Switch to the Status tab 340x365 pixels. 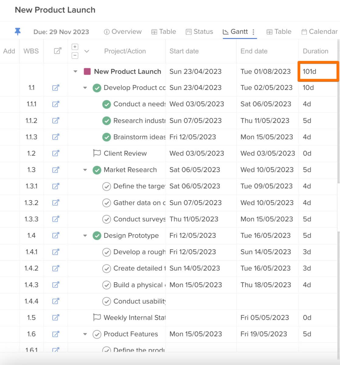[199, 32]
